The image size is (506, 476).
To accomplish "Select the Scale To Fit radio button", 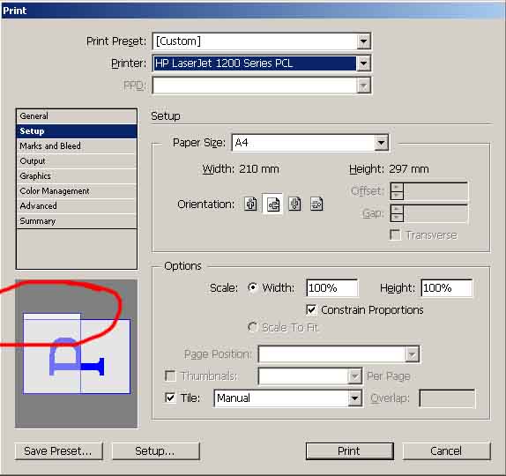I will (253, 328).
